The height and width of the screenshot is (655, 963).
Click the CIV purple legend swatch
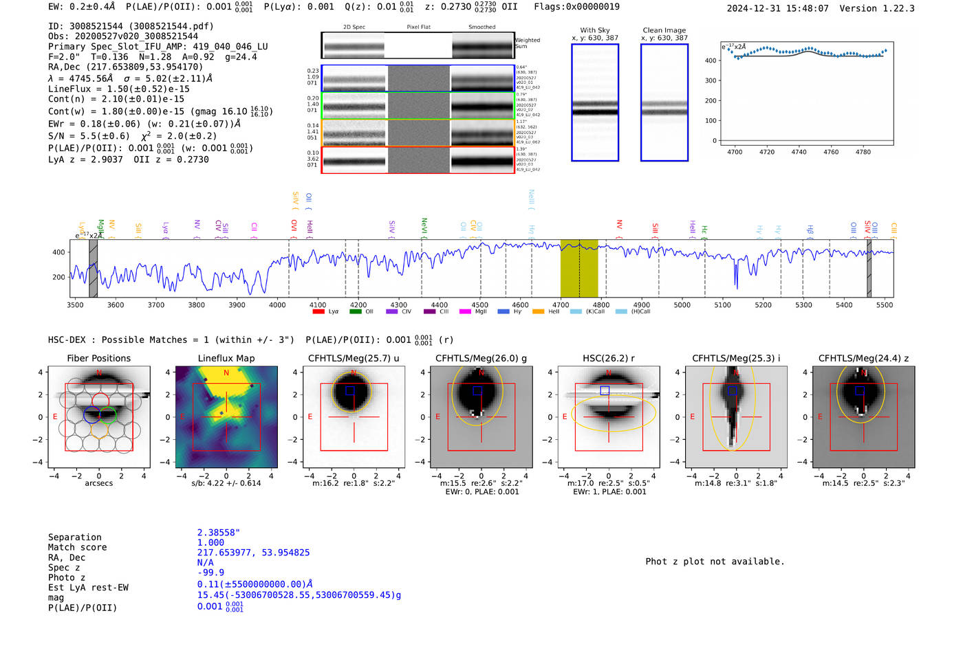pyautogui.click(x=392, y=311)
